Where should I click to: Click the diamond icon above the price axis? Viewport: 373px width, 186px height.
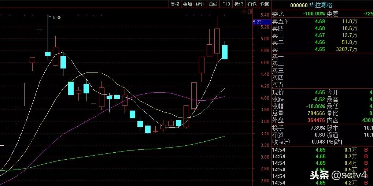coord(244,11)
